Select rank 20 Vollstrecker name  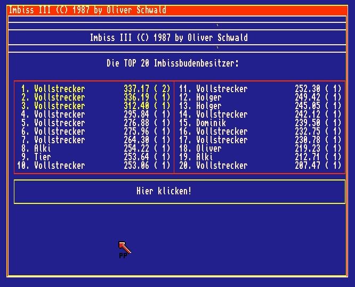click(222, 165)
